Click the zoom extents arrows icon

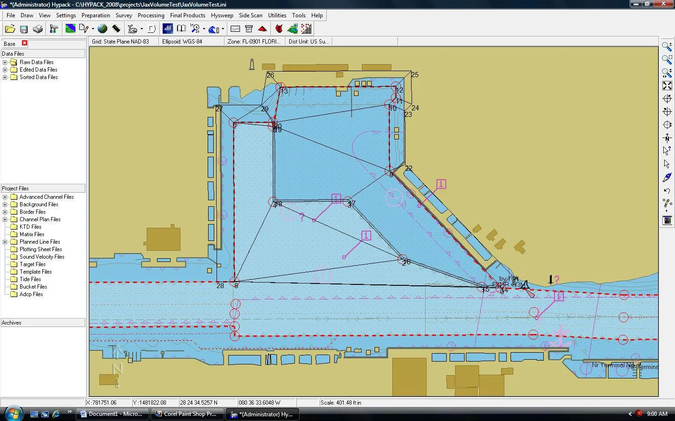tap(667, 86)
